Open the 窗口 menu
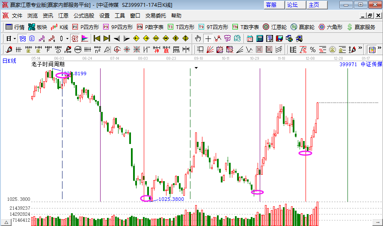Viewport: 383px width, 226px height. coord(135,16)
